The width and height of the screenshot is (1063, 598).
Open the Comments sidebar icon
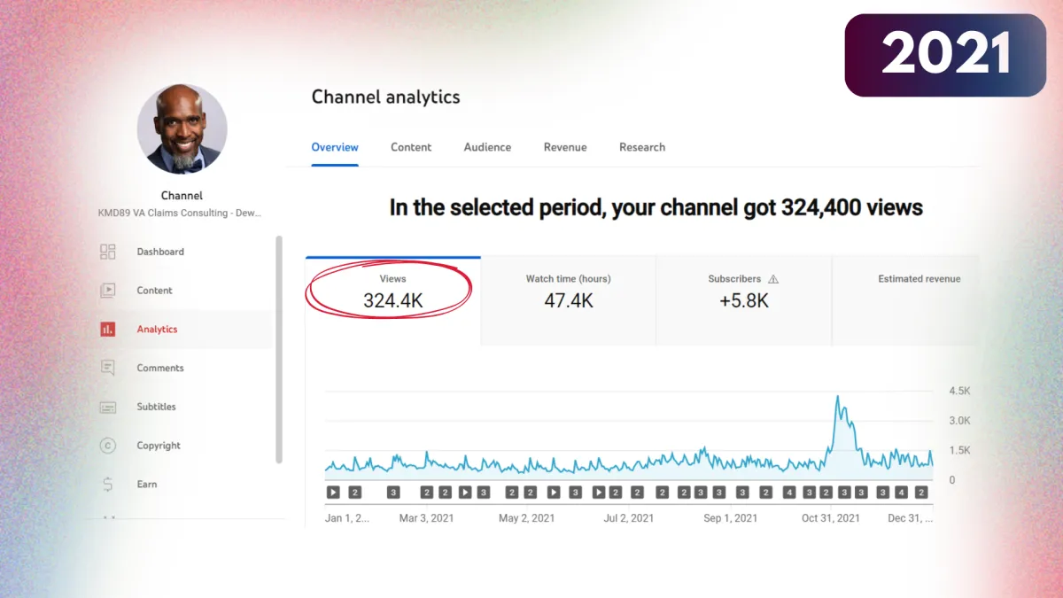108,368
